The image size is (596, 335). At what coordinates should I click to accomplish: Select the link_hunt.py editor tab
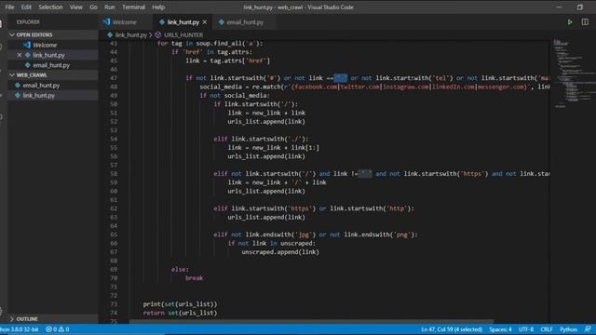pyautogui.click(x=183, y=22)
